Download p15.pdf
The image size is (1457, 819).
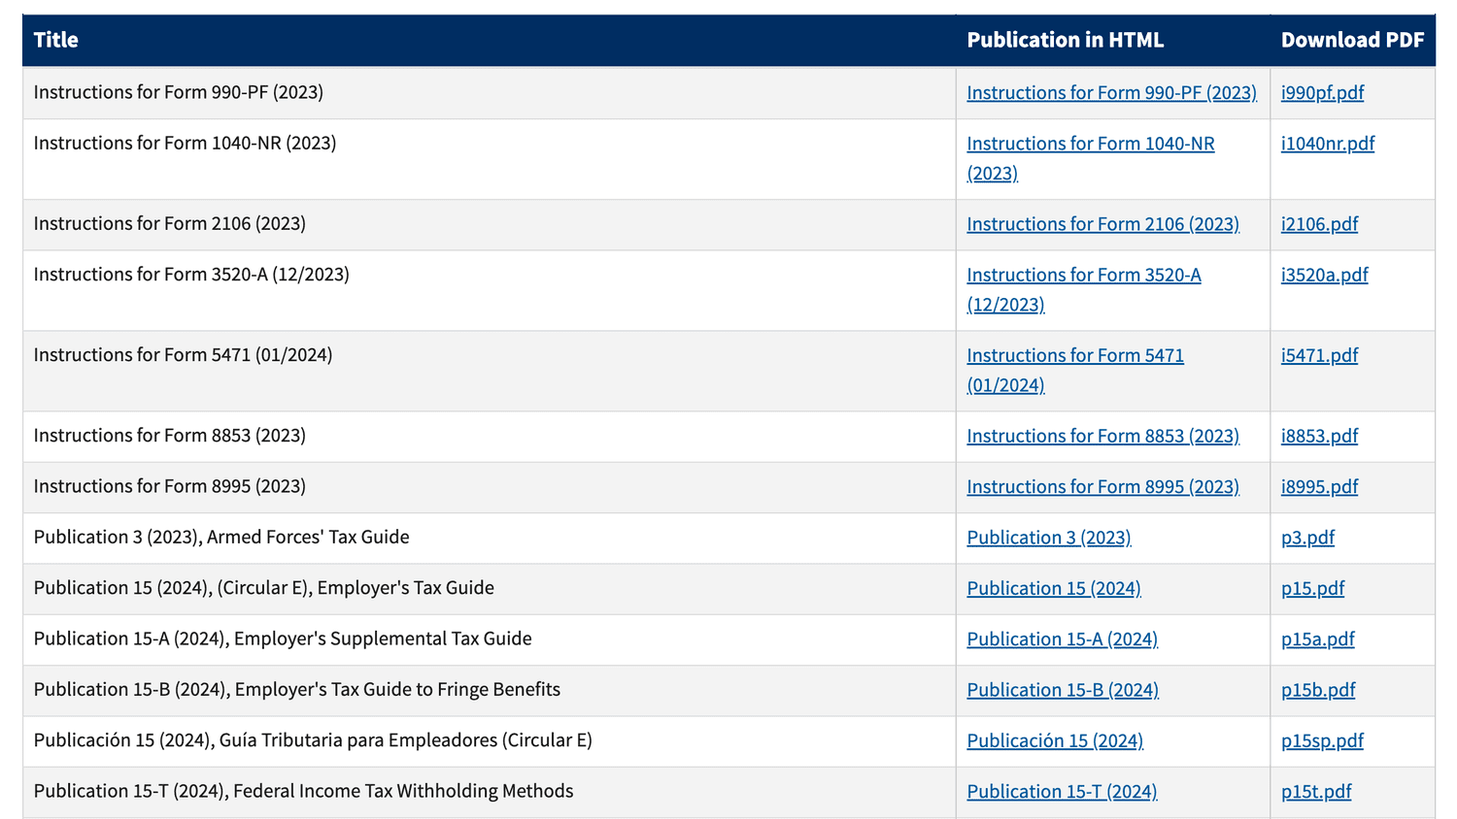[x=1312, y=588]
